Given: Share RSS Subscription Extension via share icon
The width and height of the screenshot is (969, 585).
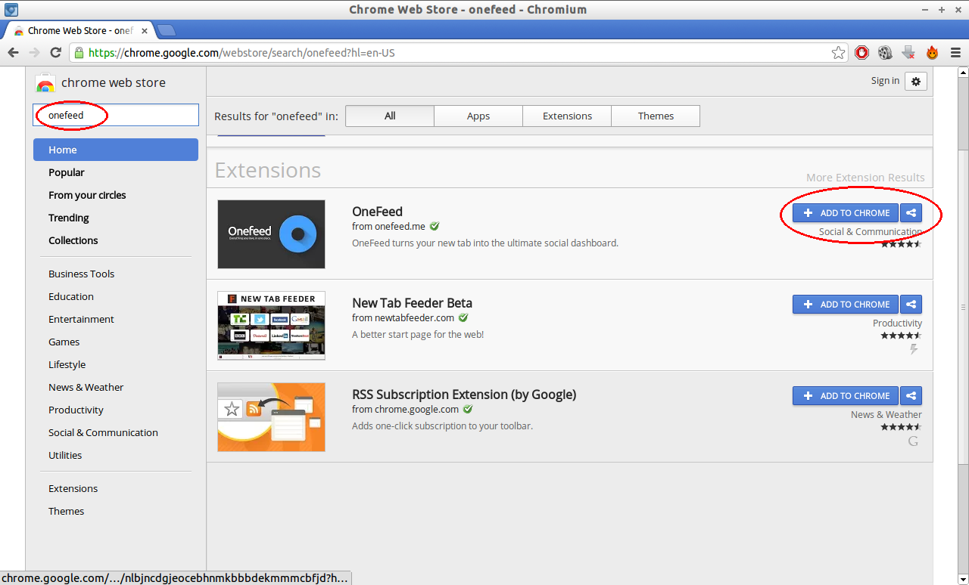Looking at the screenshot, I should [x=911, y=396].
